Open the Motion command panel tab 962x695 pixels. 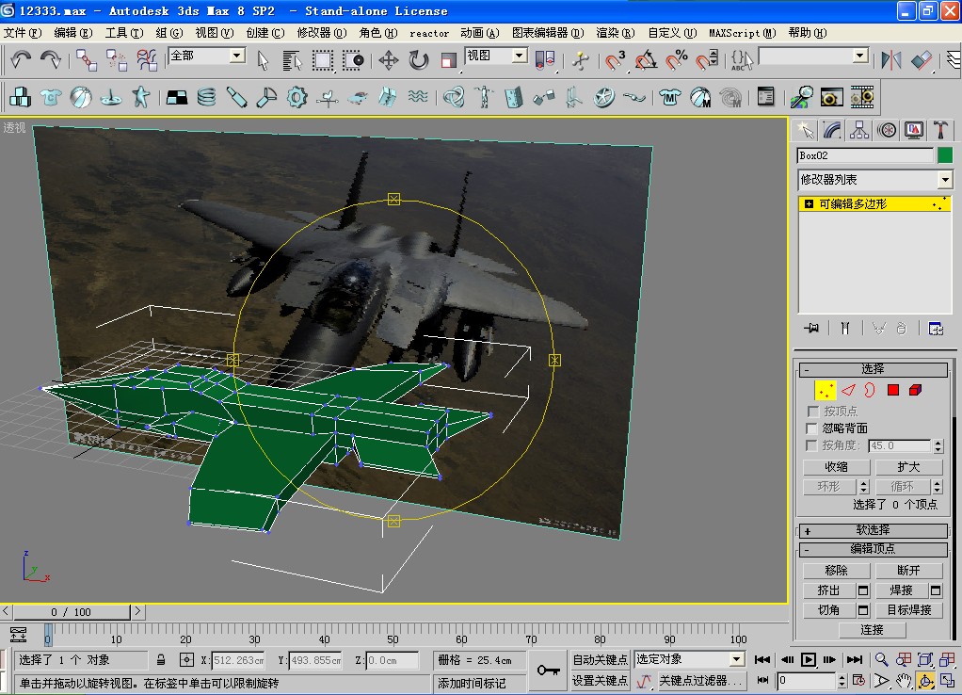[x=887, y=130]
